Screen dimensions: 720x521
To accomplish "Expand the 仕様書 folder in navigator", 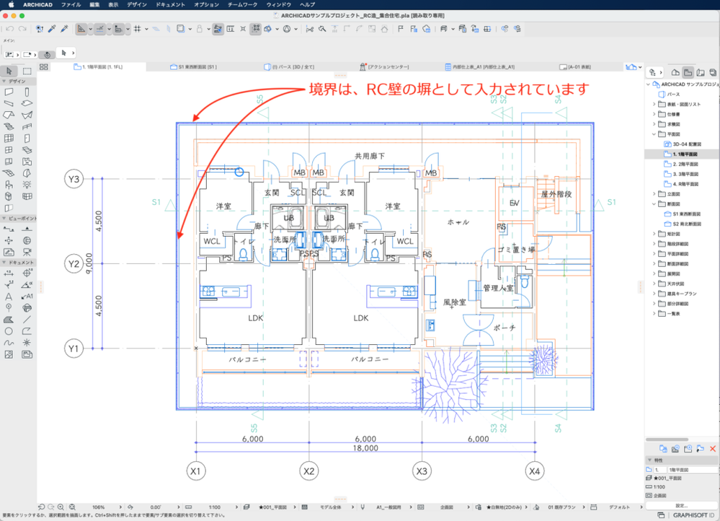I will (654, 114).
